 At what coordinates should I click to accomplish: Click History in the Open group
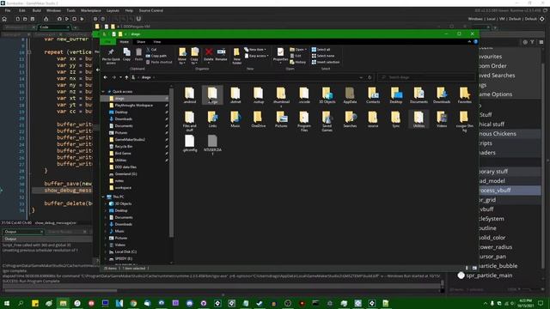298,63
